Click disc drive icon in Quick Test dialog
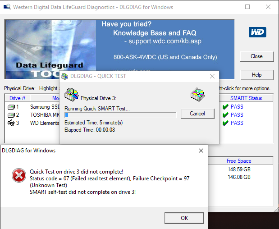 click(198, 94)
